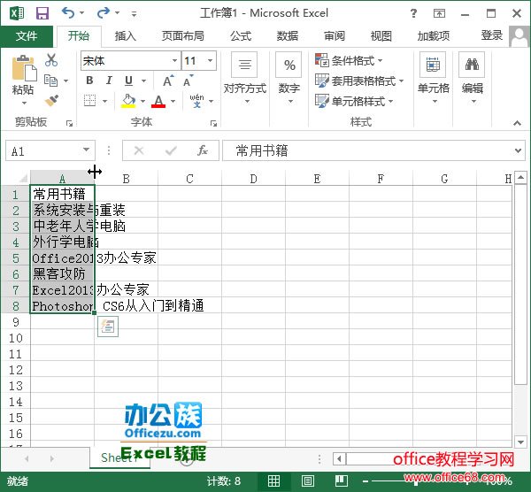Switch to the 数据 (Data) tab

[288, 36]
